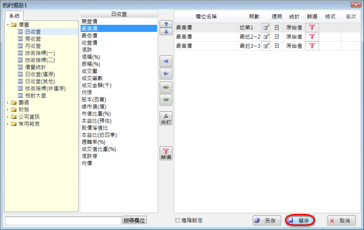Click the blue right arrow add button
The image size is (364, 230).
166,62
